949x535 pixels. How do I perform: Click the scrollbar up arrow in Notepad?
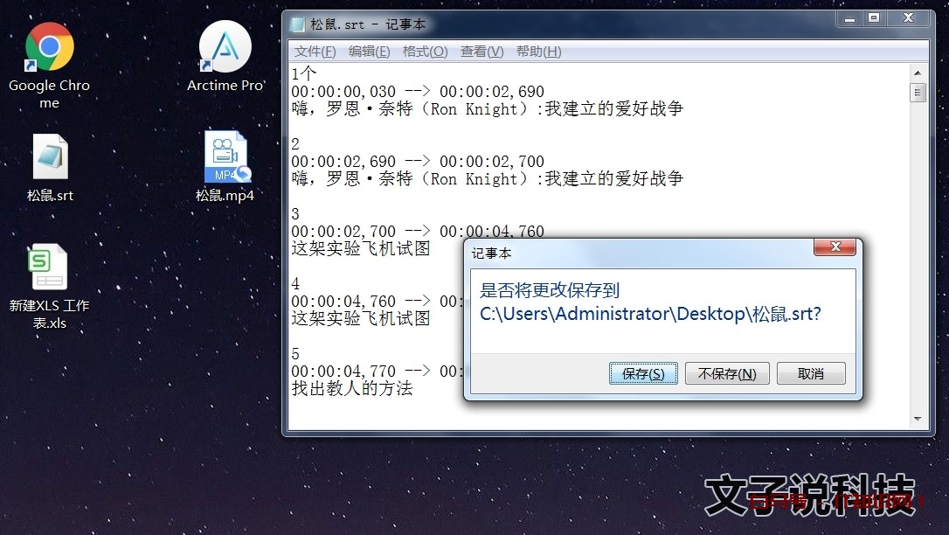[x=918, y=73]
